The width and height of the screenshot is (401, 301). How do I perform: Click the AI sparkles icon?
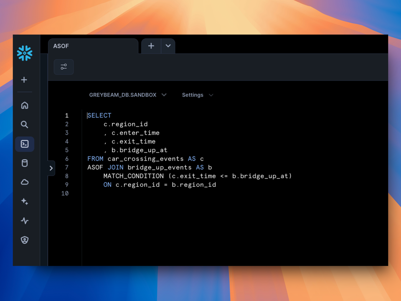[x=24, y=202]
